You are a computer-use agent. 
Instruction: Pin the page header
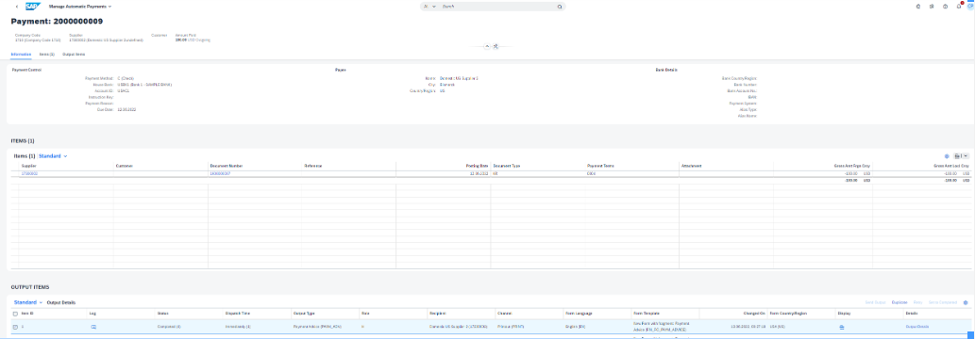[496, 46]
